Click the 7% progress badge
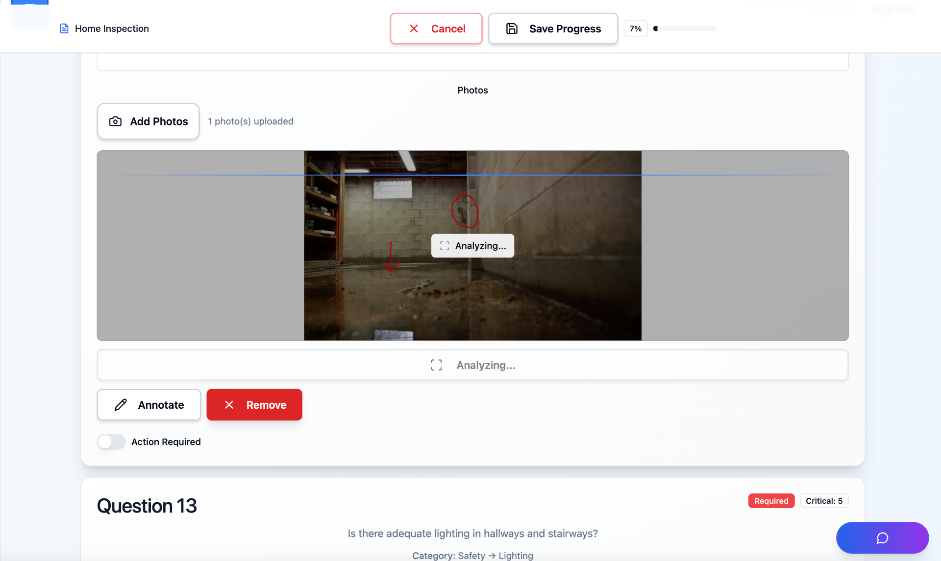This screenshot has height=561, width=941. pos(636,28)
